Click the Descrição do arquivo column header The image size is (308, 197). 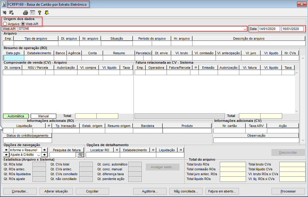tap(249, 38)
